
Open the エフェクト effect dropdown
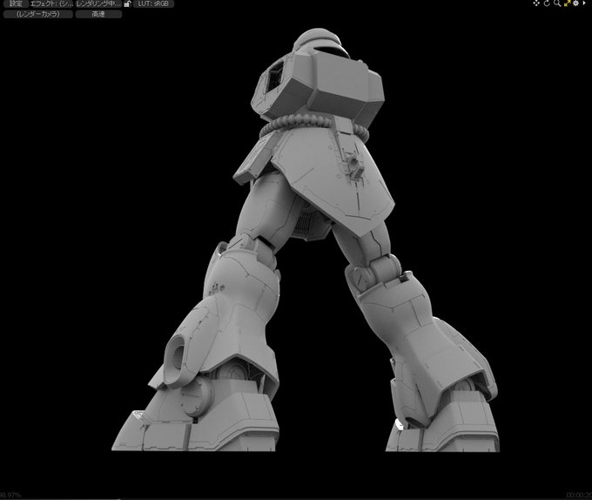coord(51,3)
